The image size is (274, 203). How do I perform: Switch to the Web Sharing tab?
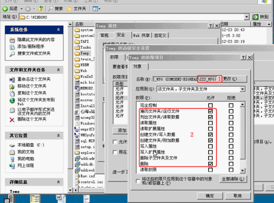click(141, 35)
